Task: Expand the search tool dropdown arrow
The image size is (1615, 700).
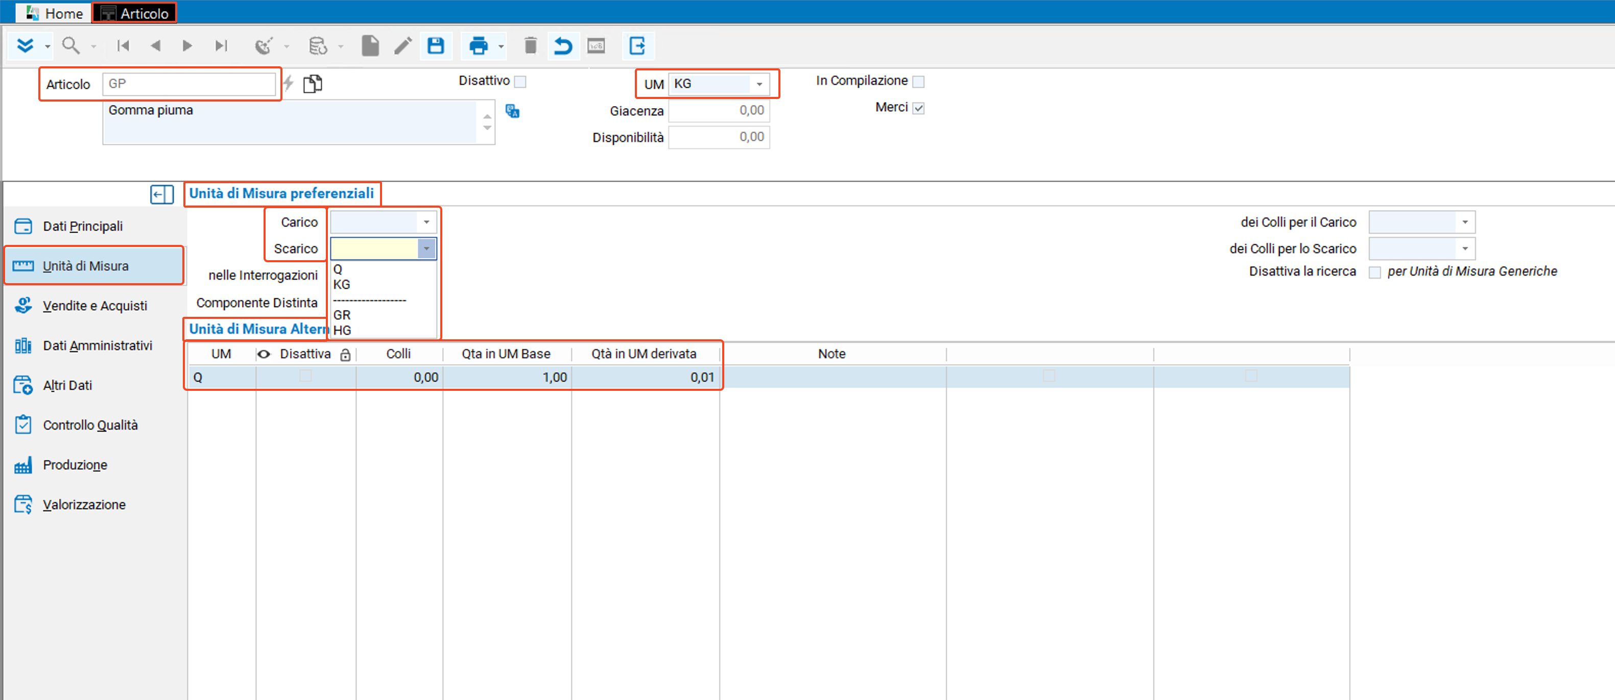Action: tap(93, 46)
